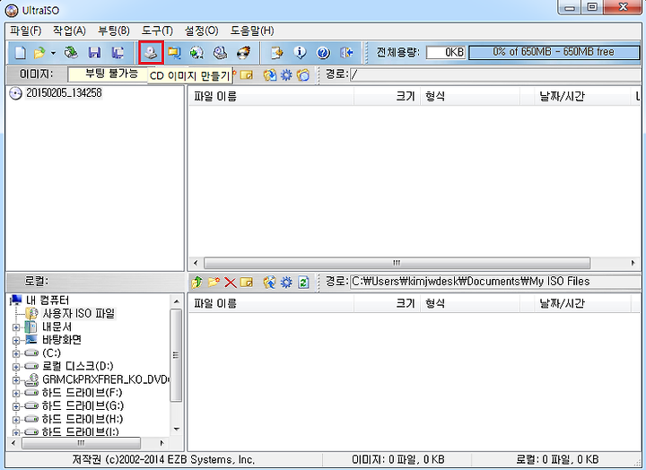
Task: Expand the 하드 드라이브(H:) node
Action: pyautogui.click(x=16, y=420)
